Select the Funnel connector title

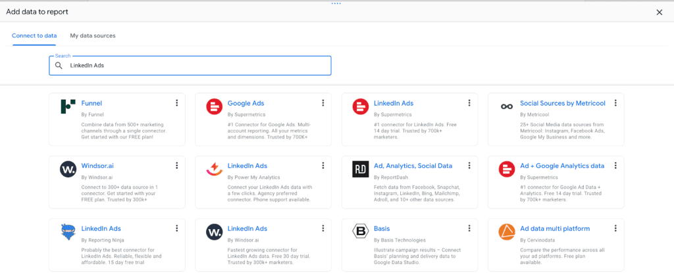(x=91, y=103)
